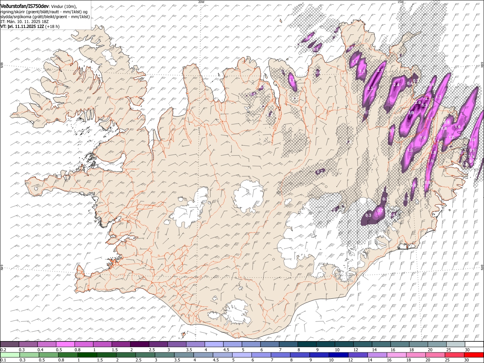Click the '2.0' precipitation value on map
484x363 pixels.
coord(430,161)
